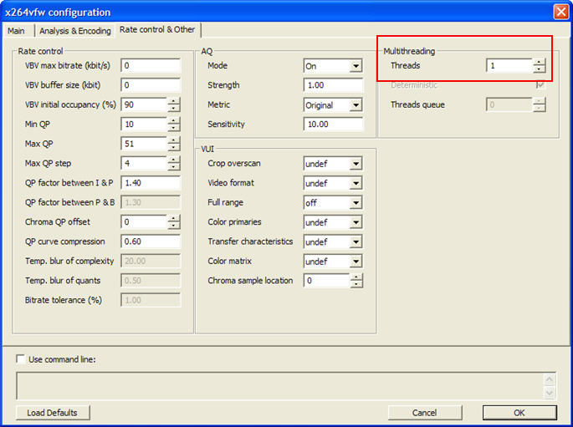Viewport: 573px width, 427px height.
Task: Confirm settings with the OK button
Action: (x=519, y=413)
